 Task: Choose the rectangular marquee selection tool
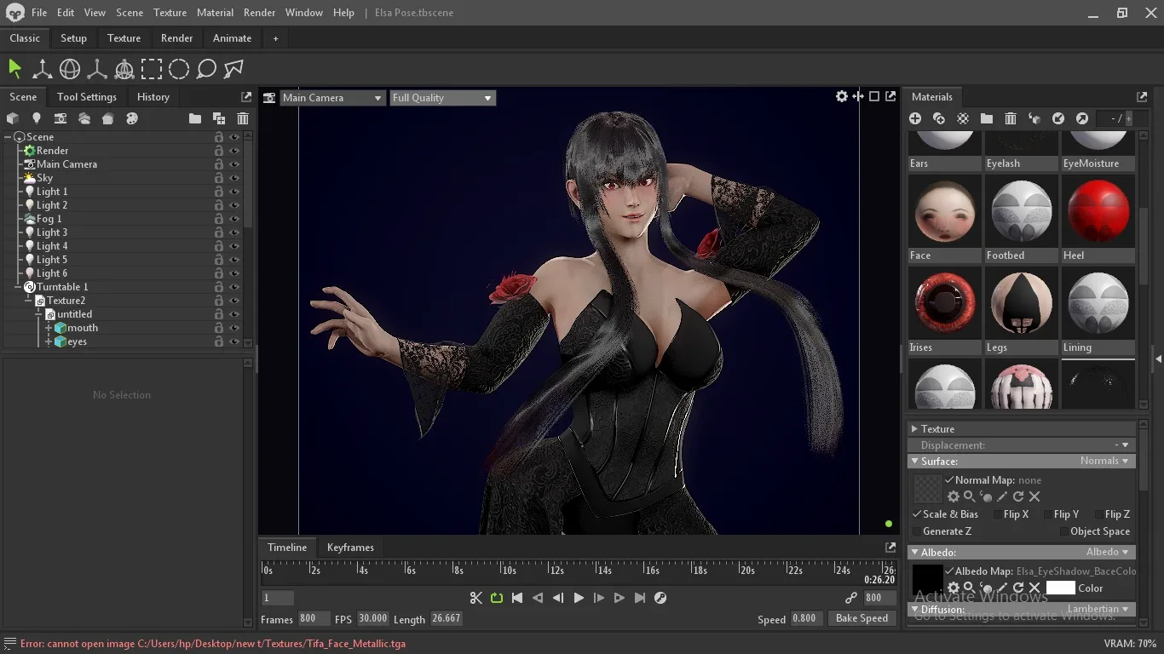[x=152, y=69]
